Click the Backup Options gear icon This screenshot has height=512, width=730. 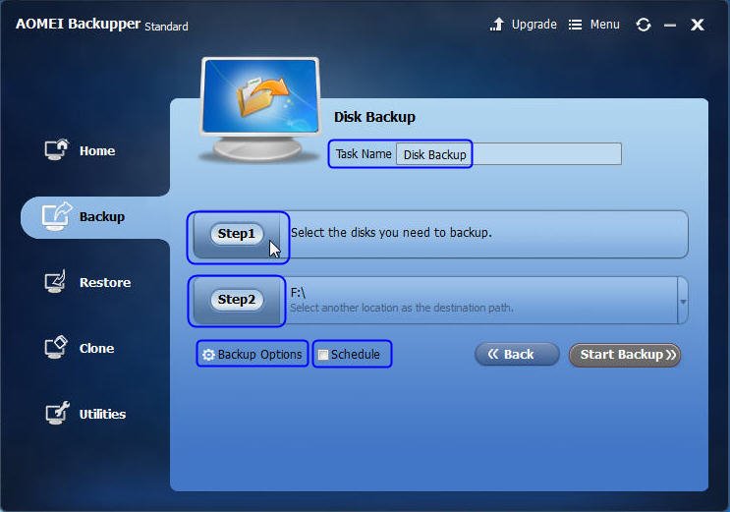(208, 355)
